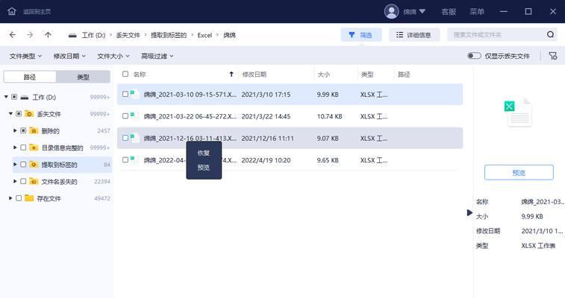Choose 预览 in the context menu

[x=204, y=168]
